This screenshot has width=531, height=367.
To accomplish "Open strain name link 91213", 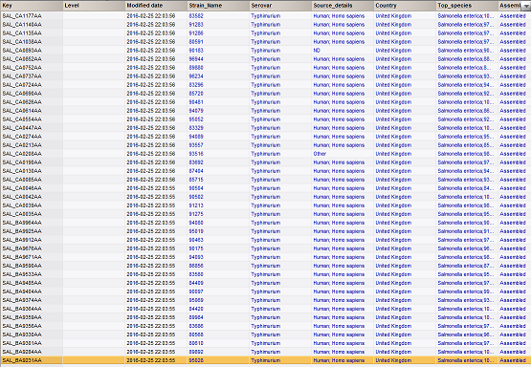I will coord(196,205).
